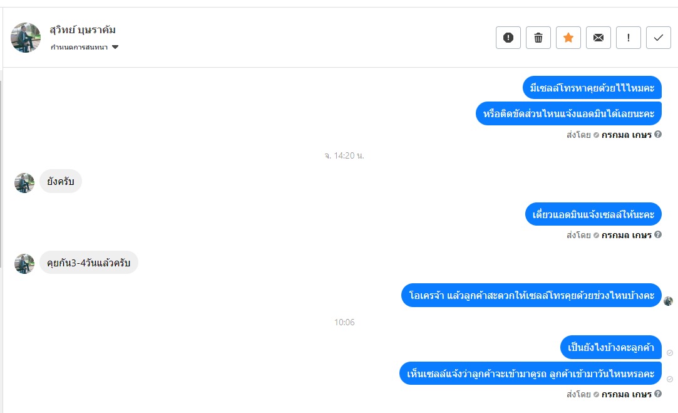Screen dimensions: 678x413
Task: Open the header profile picture
Action: [x=26, y=38]
